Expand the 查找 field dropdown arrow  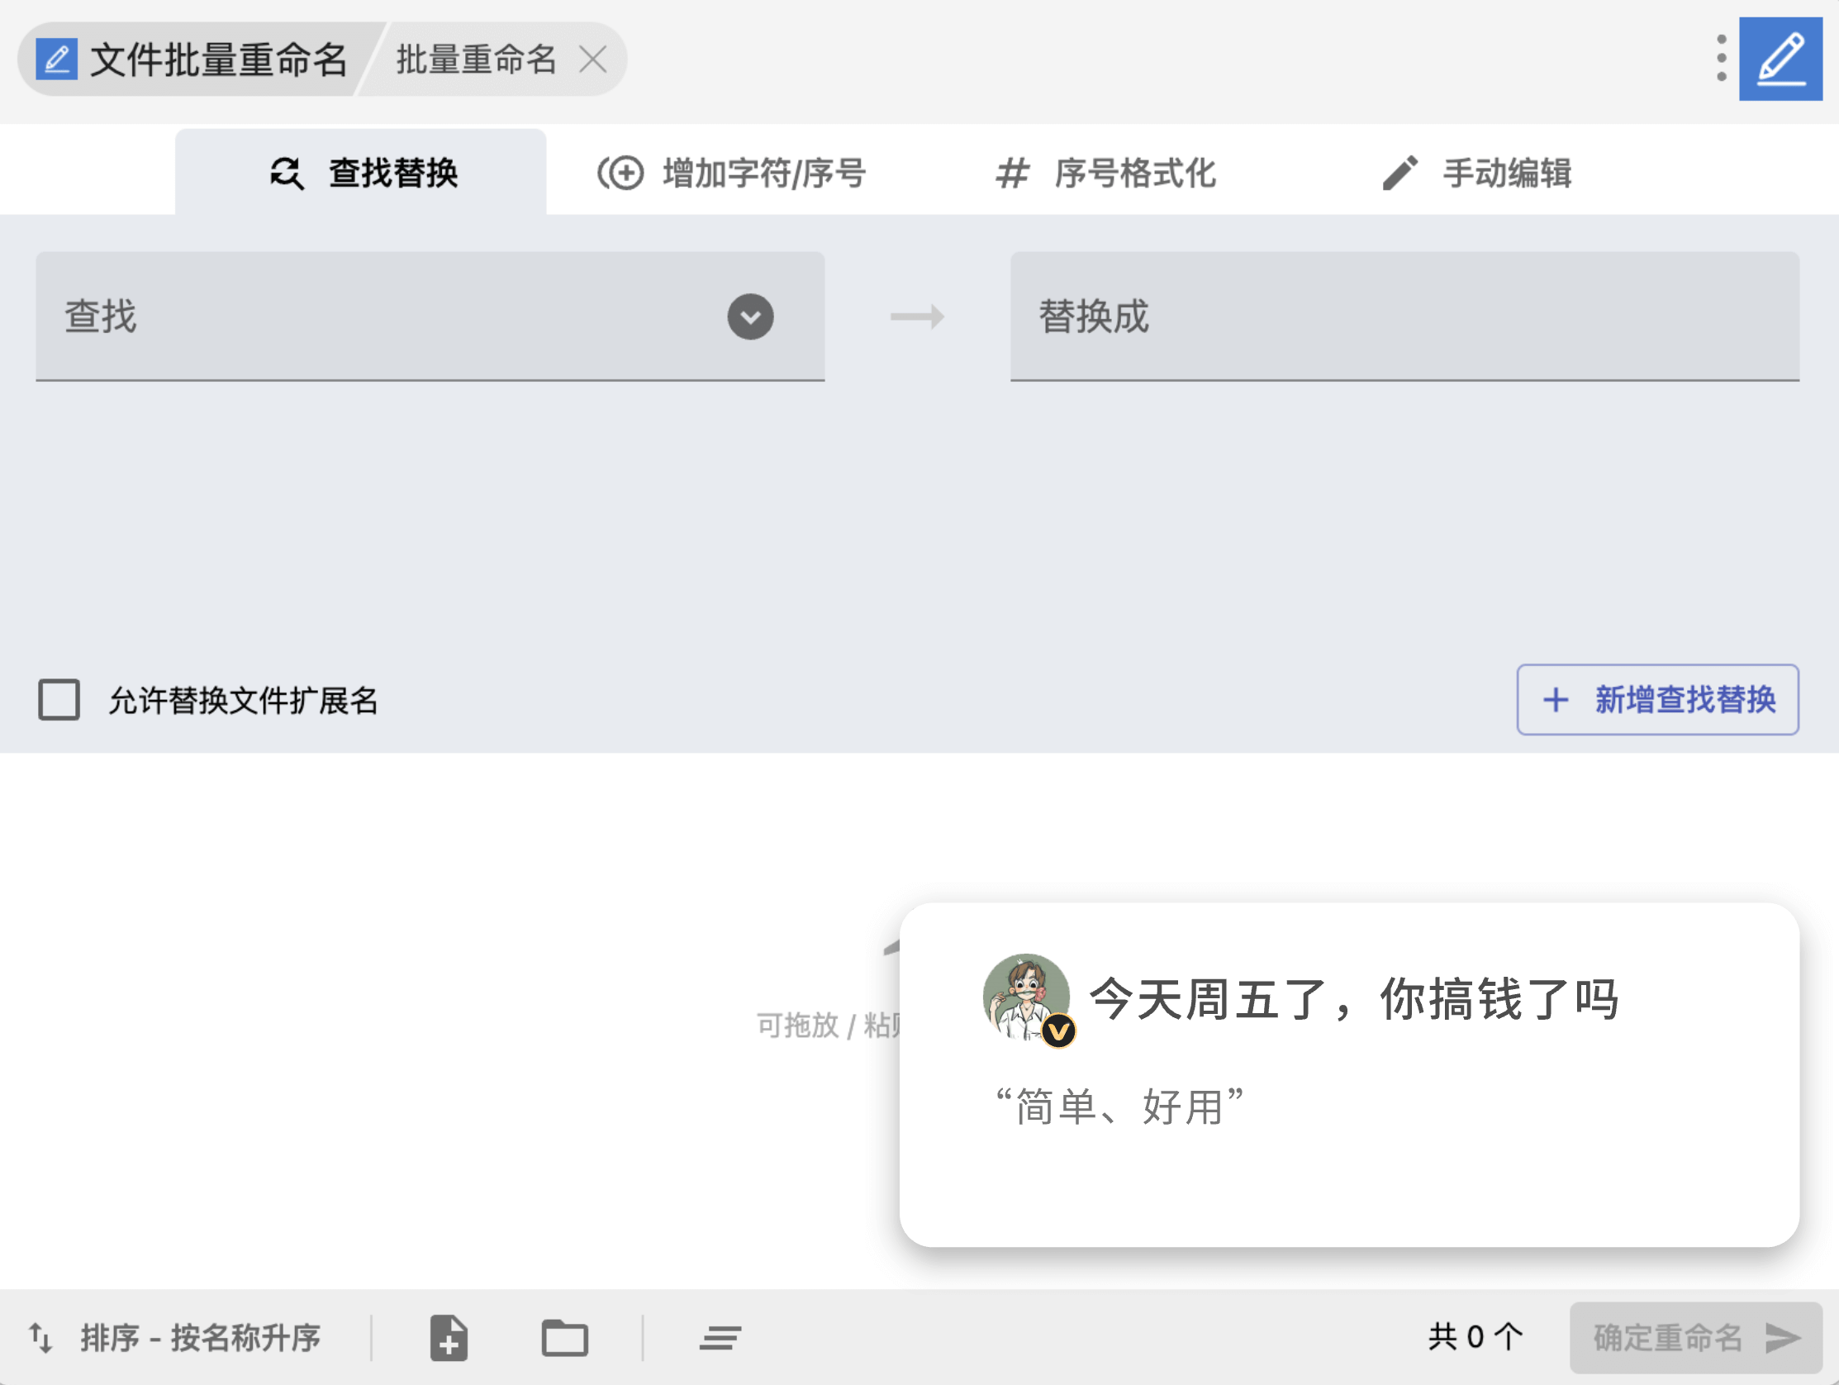tap(750, 317)
